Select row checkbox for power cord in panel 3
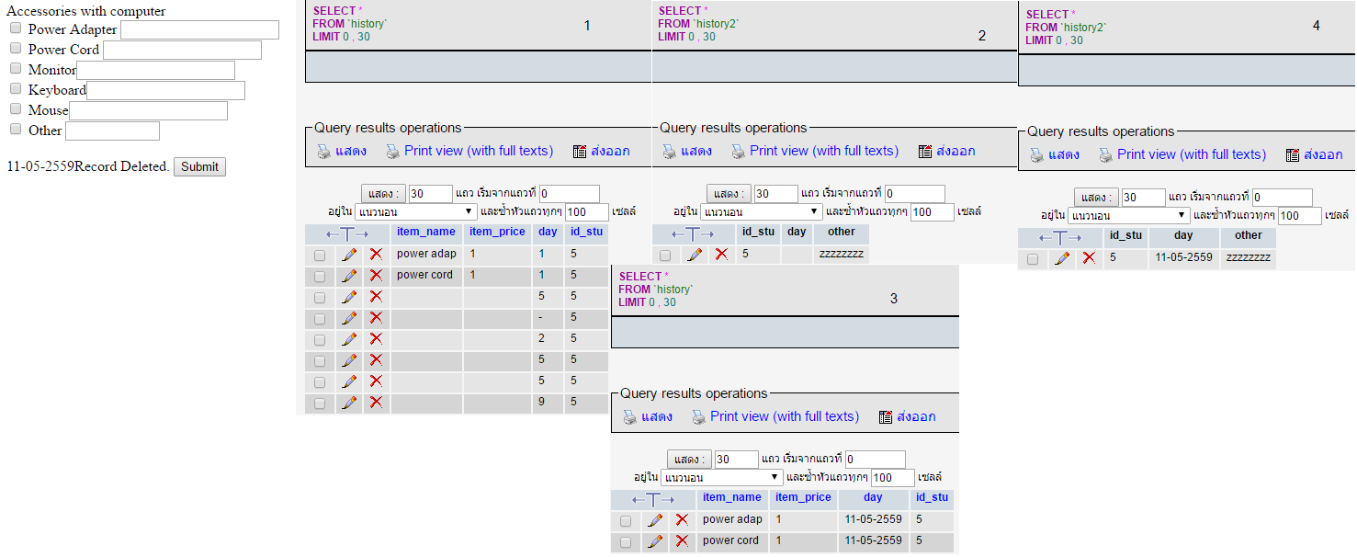Screen dimensions: 1357x557 click(x=626, y=542)
